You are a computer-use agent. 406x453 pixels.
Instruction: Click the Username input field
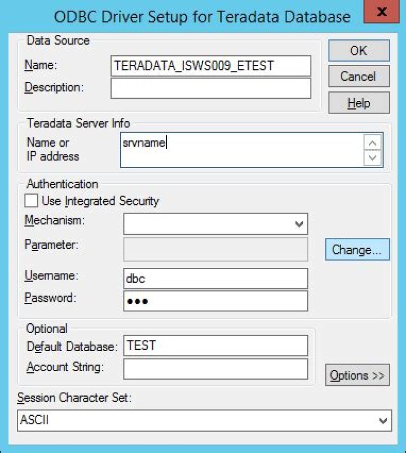pyautogui.click(x=215, y=278)
